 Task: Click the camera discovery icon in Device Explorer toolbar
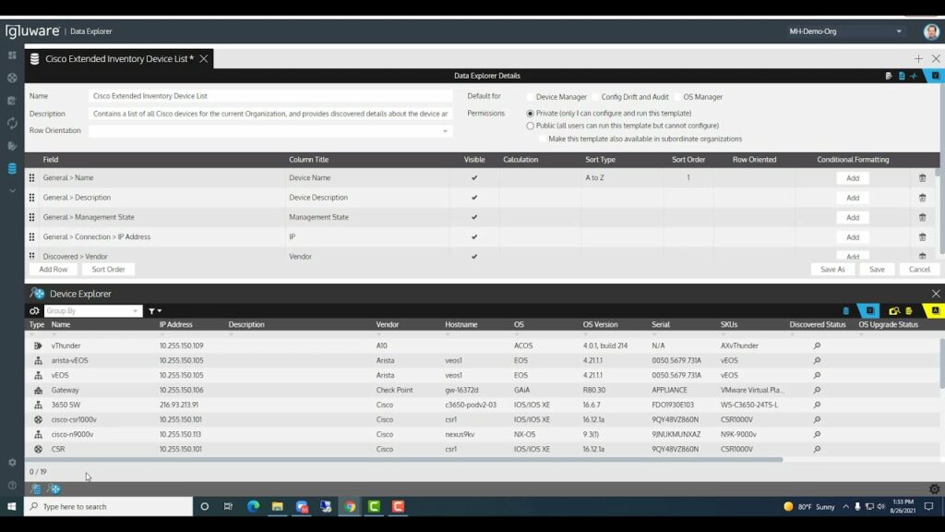coord(894,310)
